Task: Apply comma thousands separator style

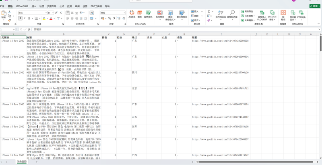Action: point(114,18)
